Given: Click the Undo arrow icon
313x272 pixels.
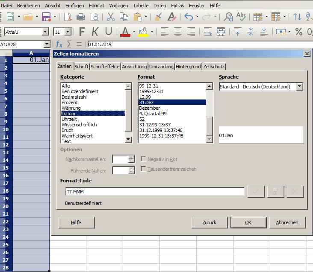Looking at the screenshot, I should (189, 17).
